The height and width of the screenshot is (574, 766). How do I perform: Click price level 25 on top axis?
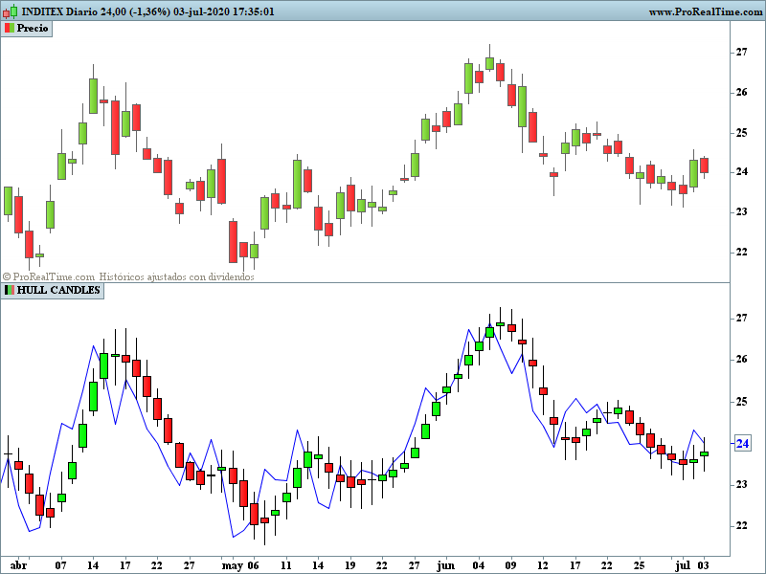(741, 133)
